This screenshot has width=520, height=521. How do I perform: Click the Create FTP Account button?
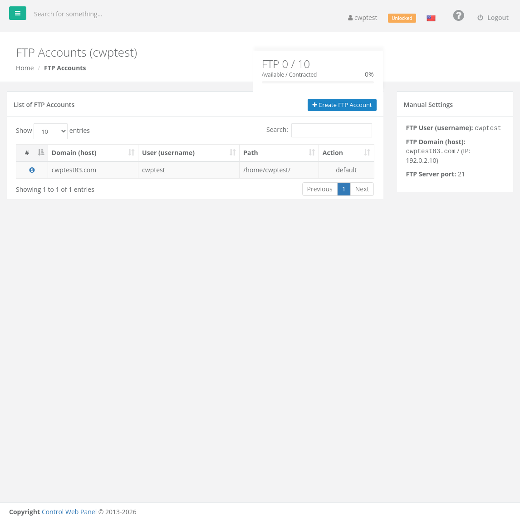click(342, 105)
